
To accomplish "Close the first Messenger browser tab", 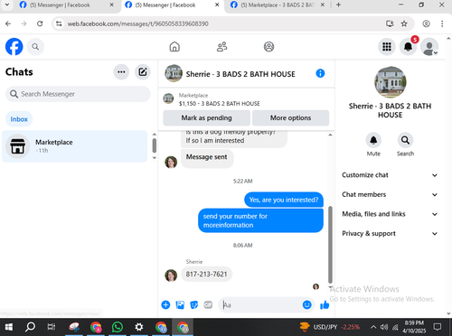I will 111,5.
